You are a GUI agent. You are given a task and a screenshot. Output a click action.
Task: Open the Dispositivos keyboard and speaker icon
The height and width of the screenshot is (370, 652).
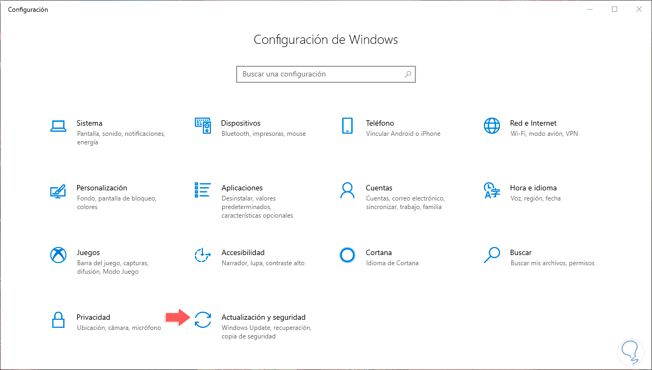click(x=203, y=126)
